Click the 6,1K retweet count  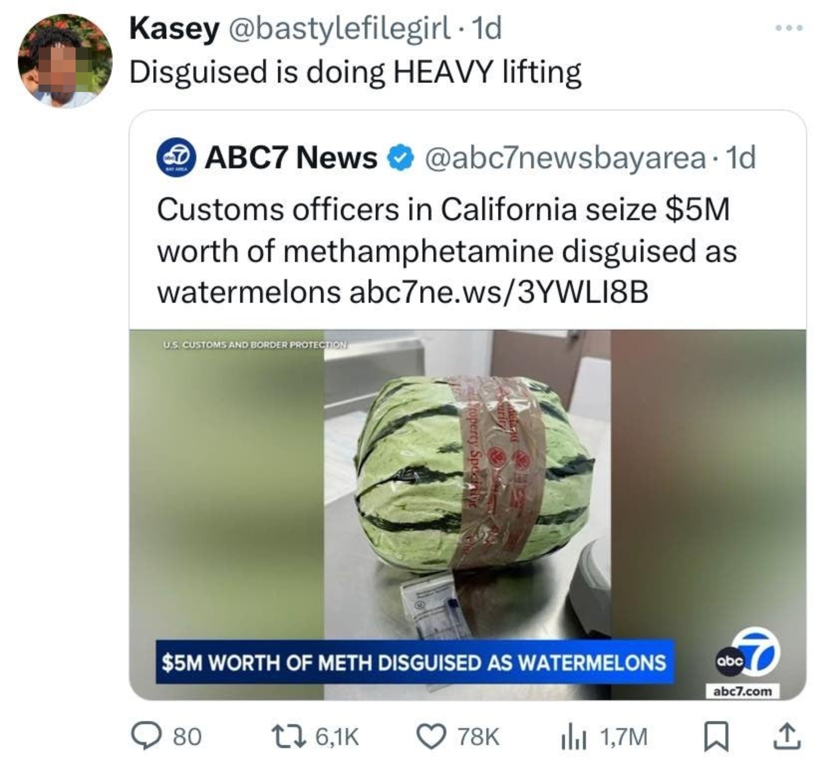337,737
